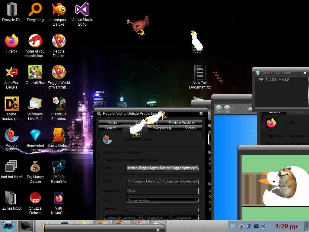The height and width of the screenshot is (232, 309).
Task: Click the taskbar clock showing 1:29
Action: [x=286, y=226]
